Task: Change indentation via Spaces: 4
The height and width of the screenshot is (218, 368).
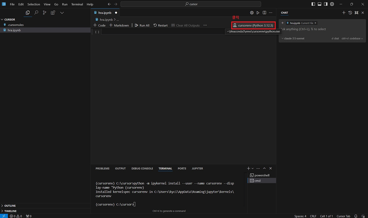Action: [x=300, y=216]
